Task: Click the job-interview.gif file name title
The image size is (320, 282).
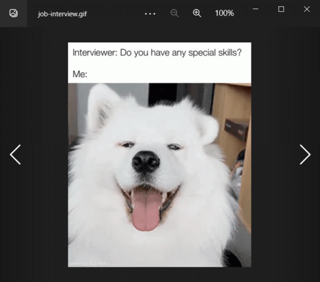Action: [62, 14]
